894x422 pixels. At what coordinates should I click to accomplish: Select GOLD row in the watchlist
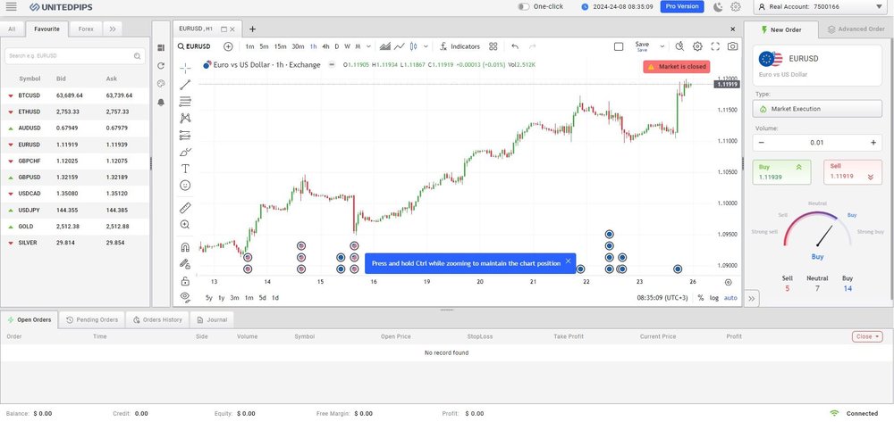(75, 227)
